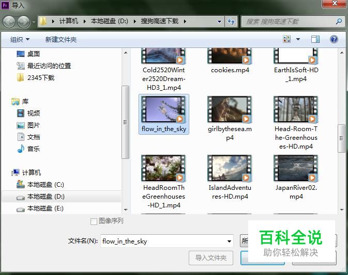Expand the arrow after 搜狗高速下载 breadcrumb

pos(185,22)
